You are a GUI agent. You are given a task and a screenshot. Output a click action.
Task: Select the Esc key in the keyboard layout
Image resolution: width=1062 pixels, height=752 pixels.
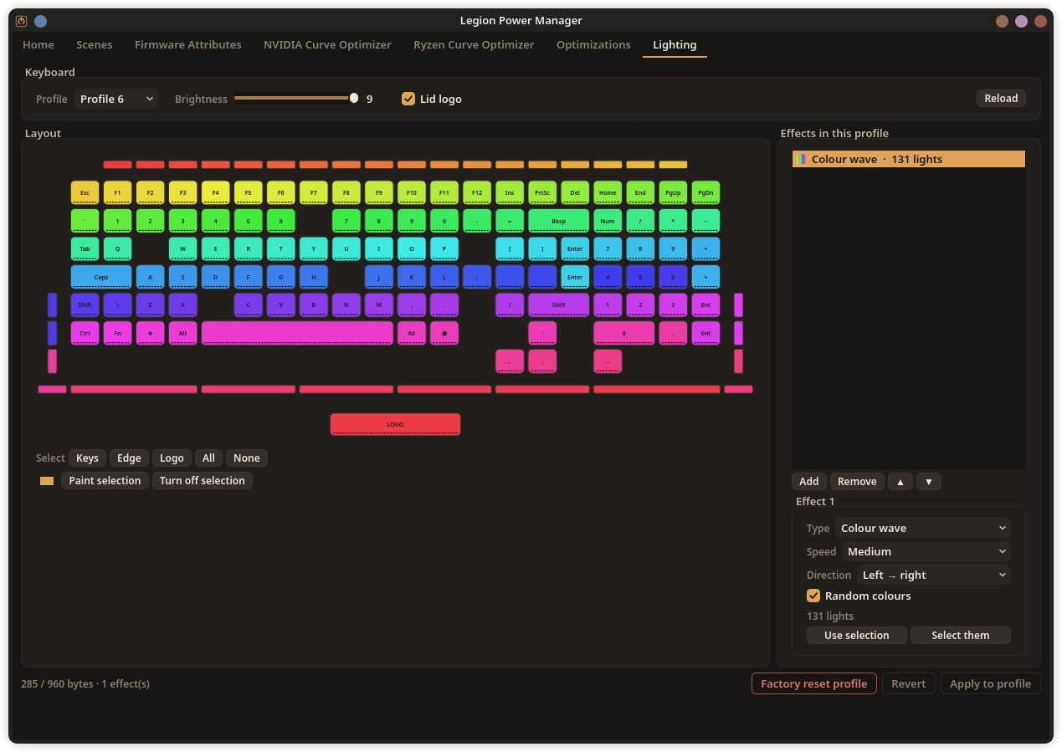click(85, 192)
